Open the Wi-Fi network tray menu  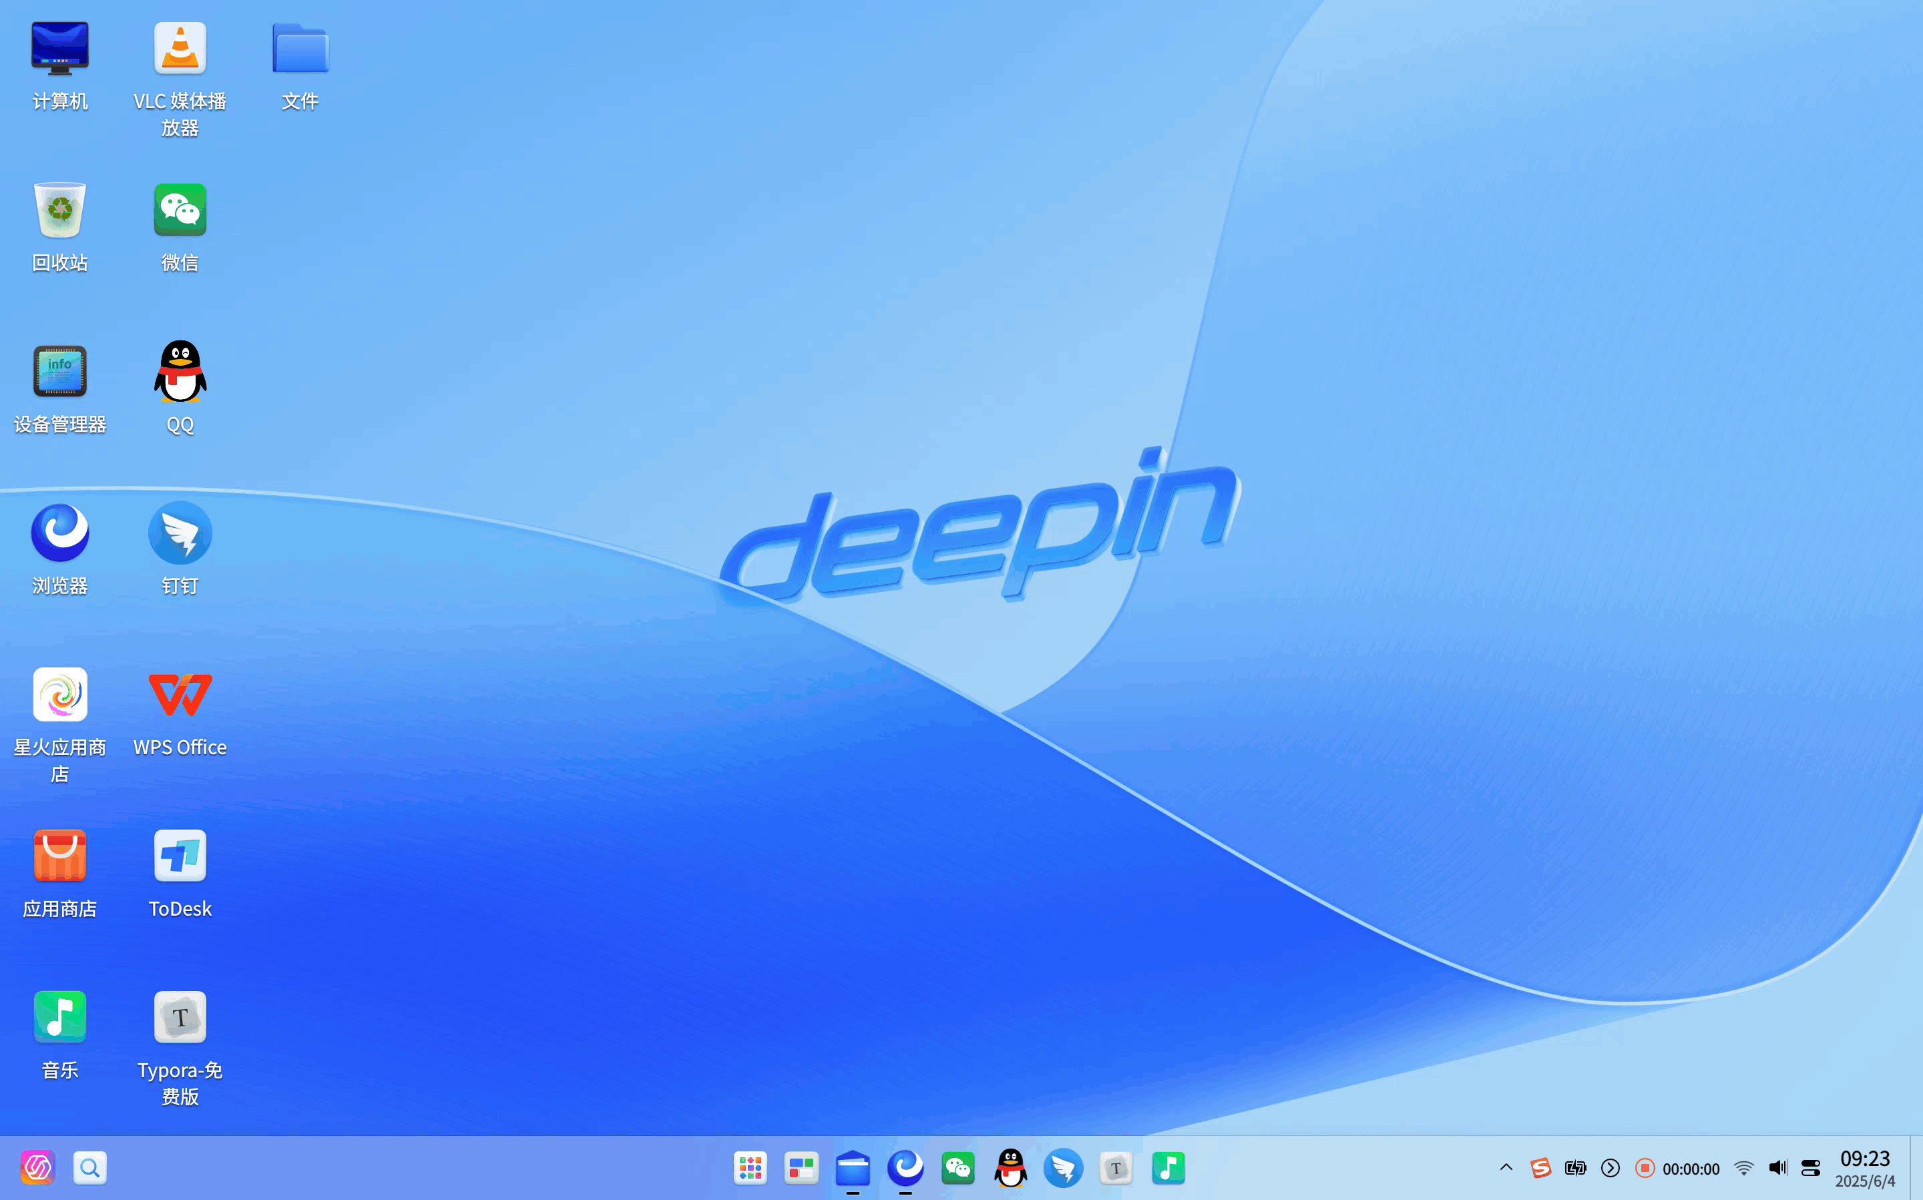click(x=1743, y=1168)
